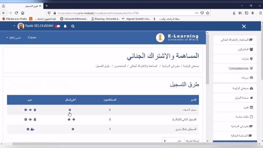This screenshot has height=148, width=263.
Task: Close the side navigation drawer with X
Action: [244, 26]
